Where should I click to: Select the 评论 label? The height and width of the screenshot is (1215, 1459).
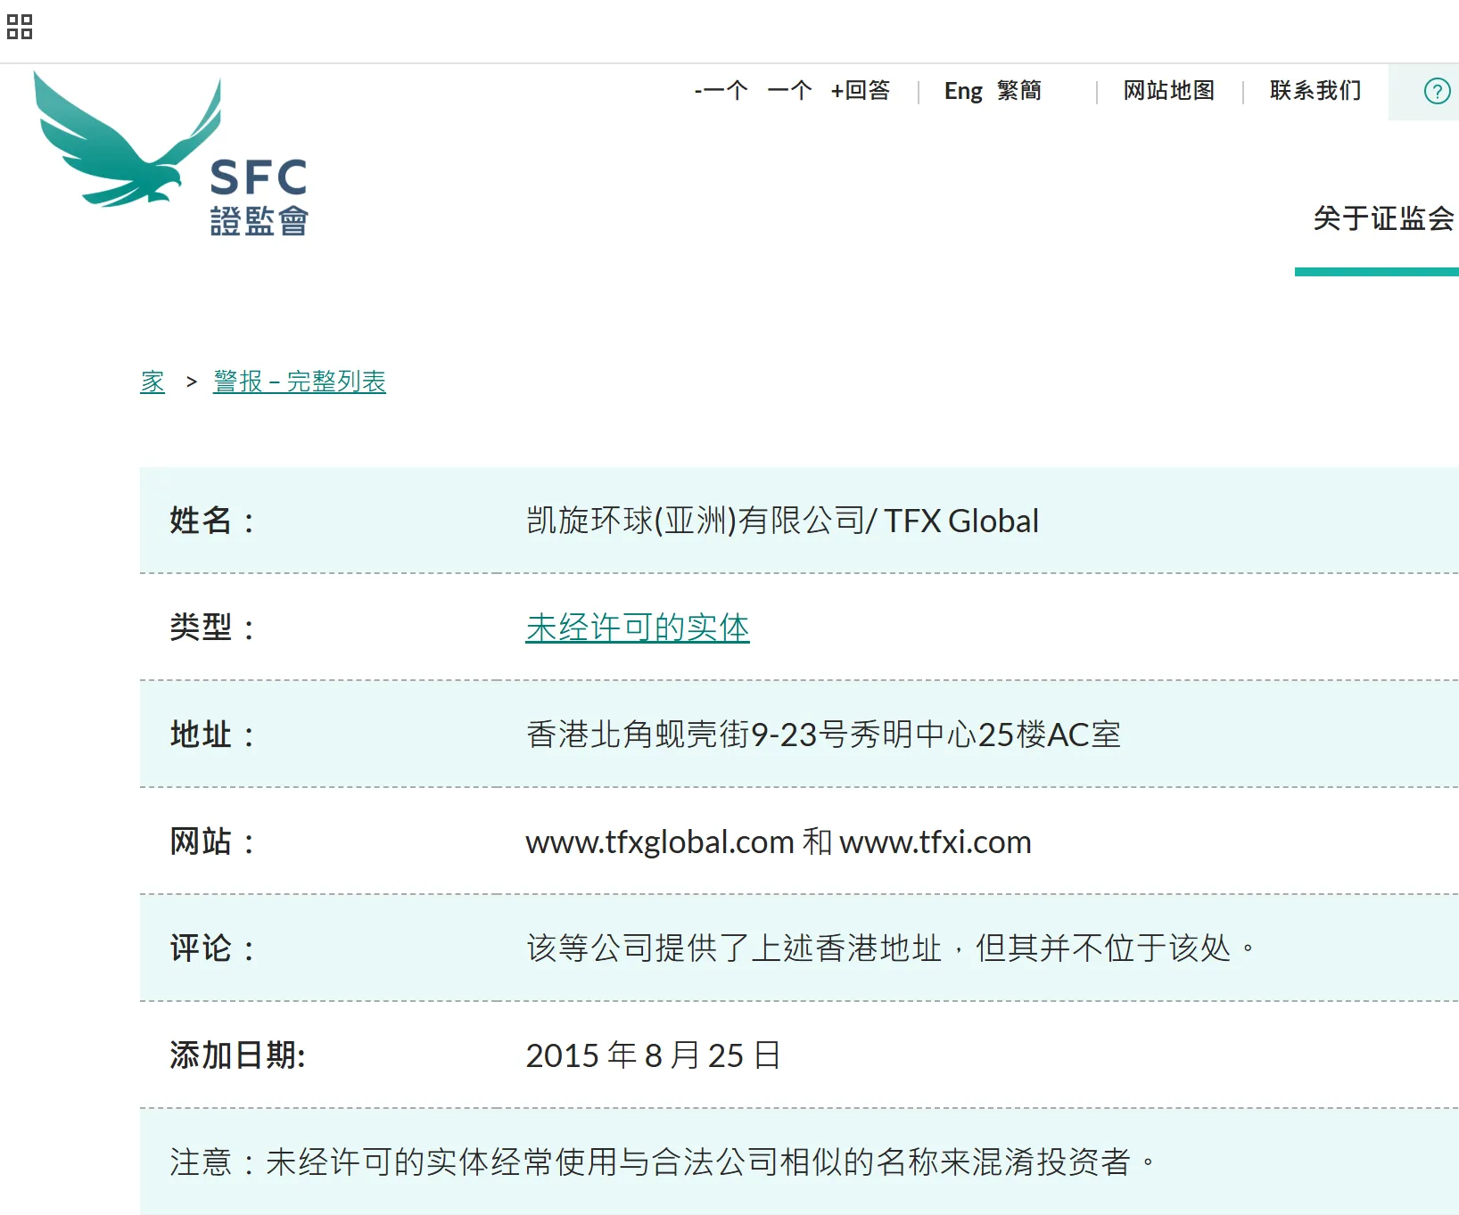(x=212, y=948)
